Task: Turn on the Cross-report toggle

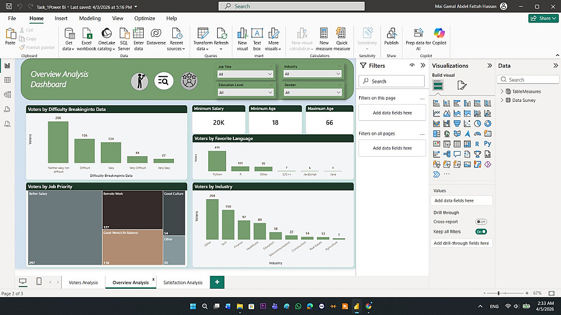Action: click(481, 222)
